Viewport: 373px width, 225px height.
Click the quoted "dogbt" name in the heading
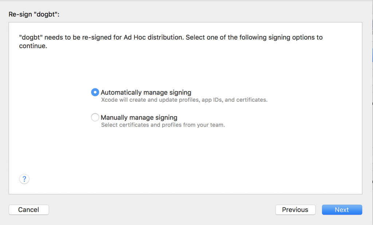pos(47,15)
